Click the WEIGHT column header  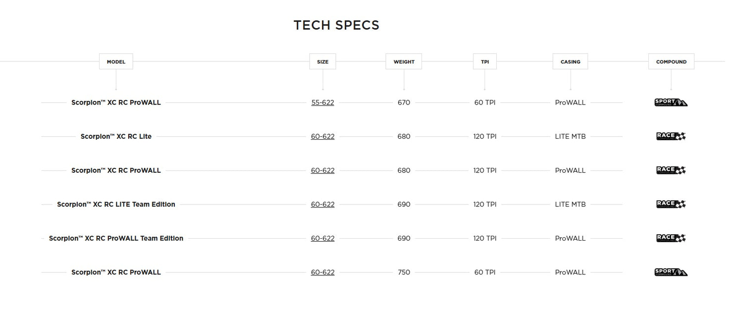404,61
